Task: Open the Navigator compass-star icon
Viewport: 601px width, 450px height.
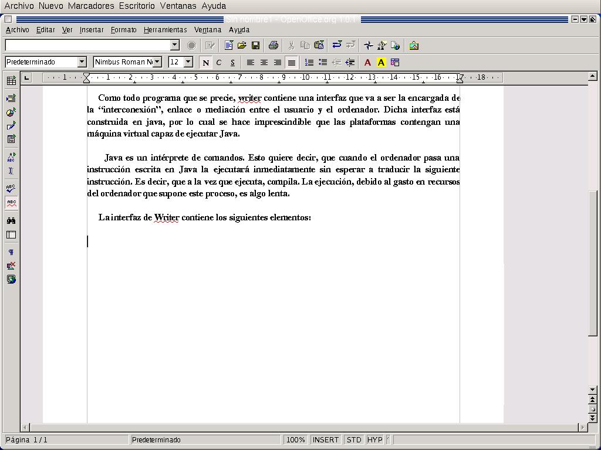Action: click(368, 45)
